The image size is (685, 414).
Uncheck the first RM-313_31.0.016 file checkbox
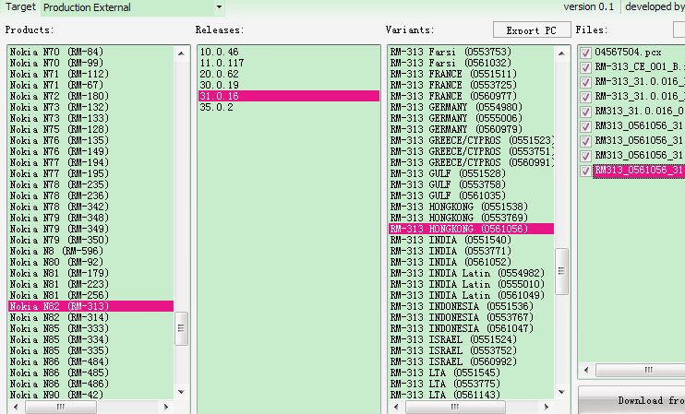585,82
